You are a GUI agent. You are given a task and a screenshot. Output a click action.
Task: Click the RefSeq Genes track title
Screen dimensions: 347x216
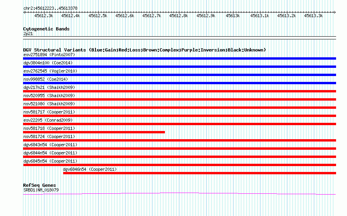click(x=39, y=185)
